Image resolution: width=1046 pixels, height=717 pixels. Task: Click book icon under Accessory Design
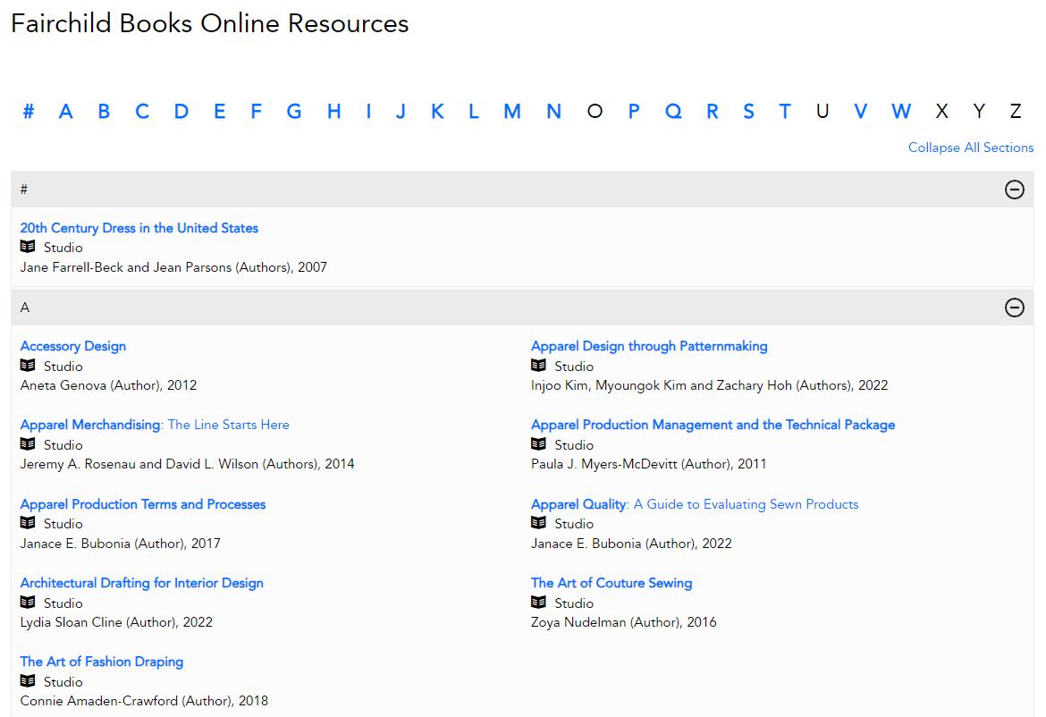coord(28,366)
